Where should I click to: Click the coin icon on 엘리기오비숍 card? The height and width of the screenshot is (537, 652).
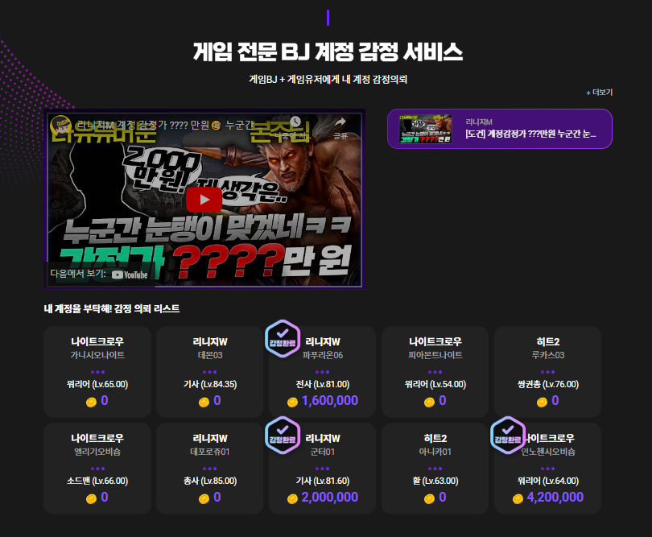tap(91, 498)
